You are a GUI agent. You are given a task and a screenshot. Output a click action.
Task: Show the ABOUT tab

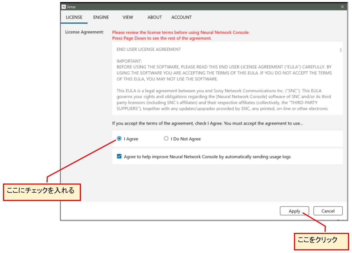(155, 17)
